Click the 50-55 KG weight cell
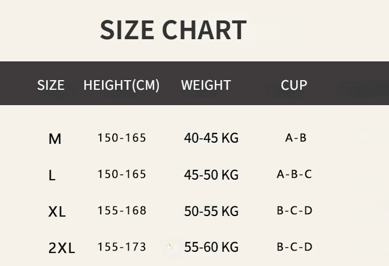389x266 pixels. (211, 211)
